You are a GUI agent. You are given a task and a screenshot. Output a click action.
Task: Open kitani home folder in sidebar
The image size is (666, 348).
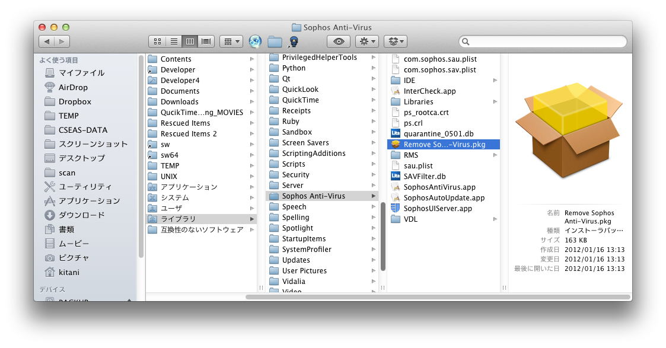69,272
